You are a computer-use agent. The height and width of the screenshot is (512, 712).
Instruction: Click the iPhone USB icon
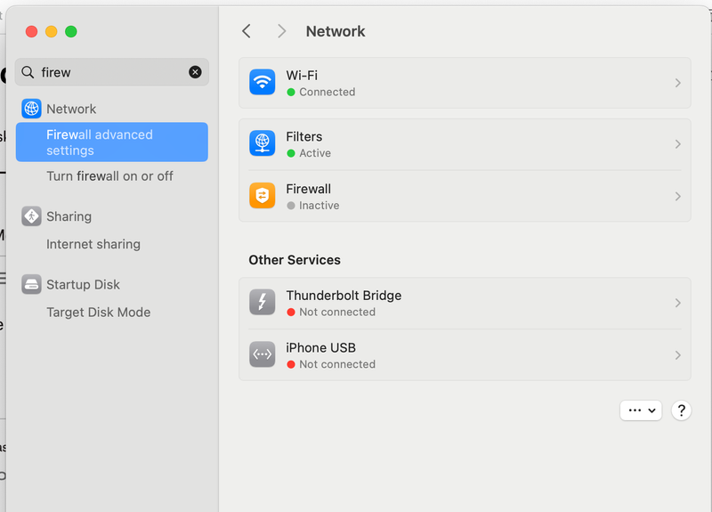tap(263, 354)
